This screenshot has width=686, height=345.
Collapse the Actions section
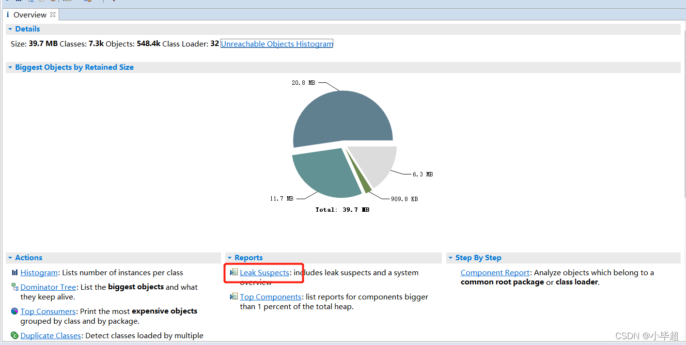click(10, 258)
